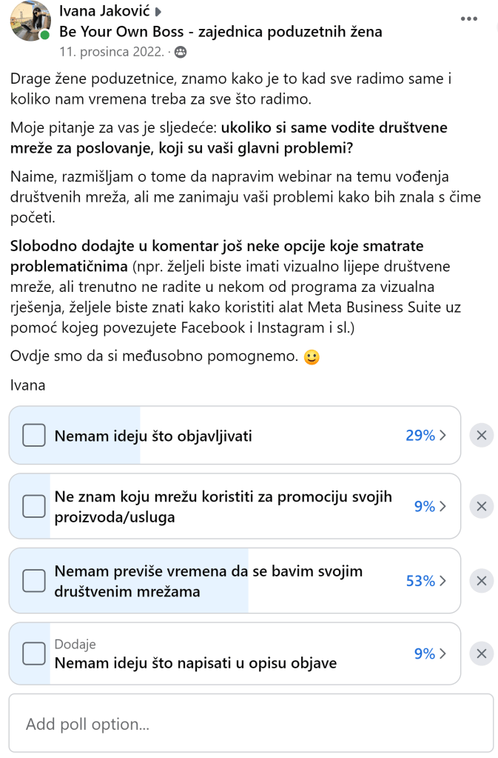
Task: Click the group privacy members icon
Action: (180, 52)
